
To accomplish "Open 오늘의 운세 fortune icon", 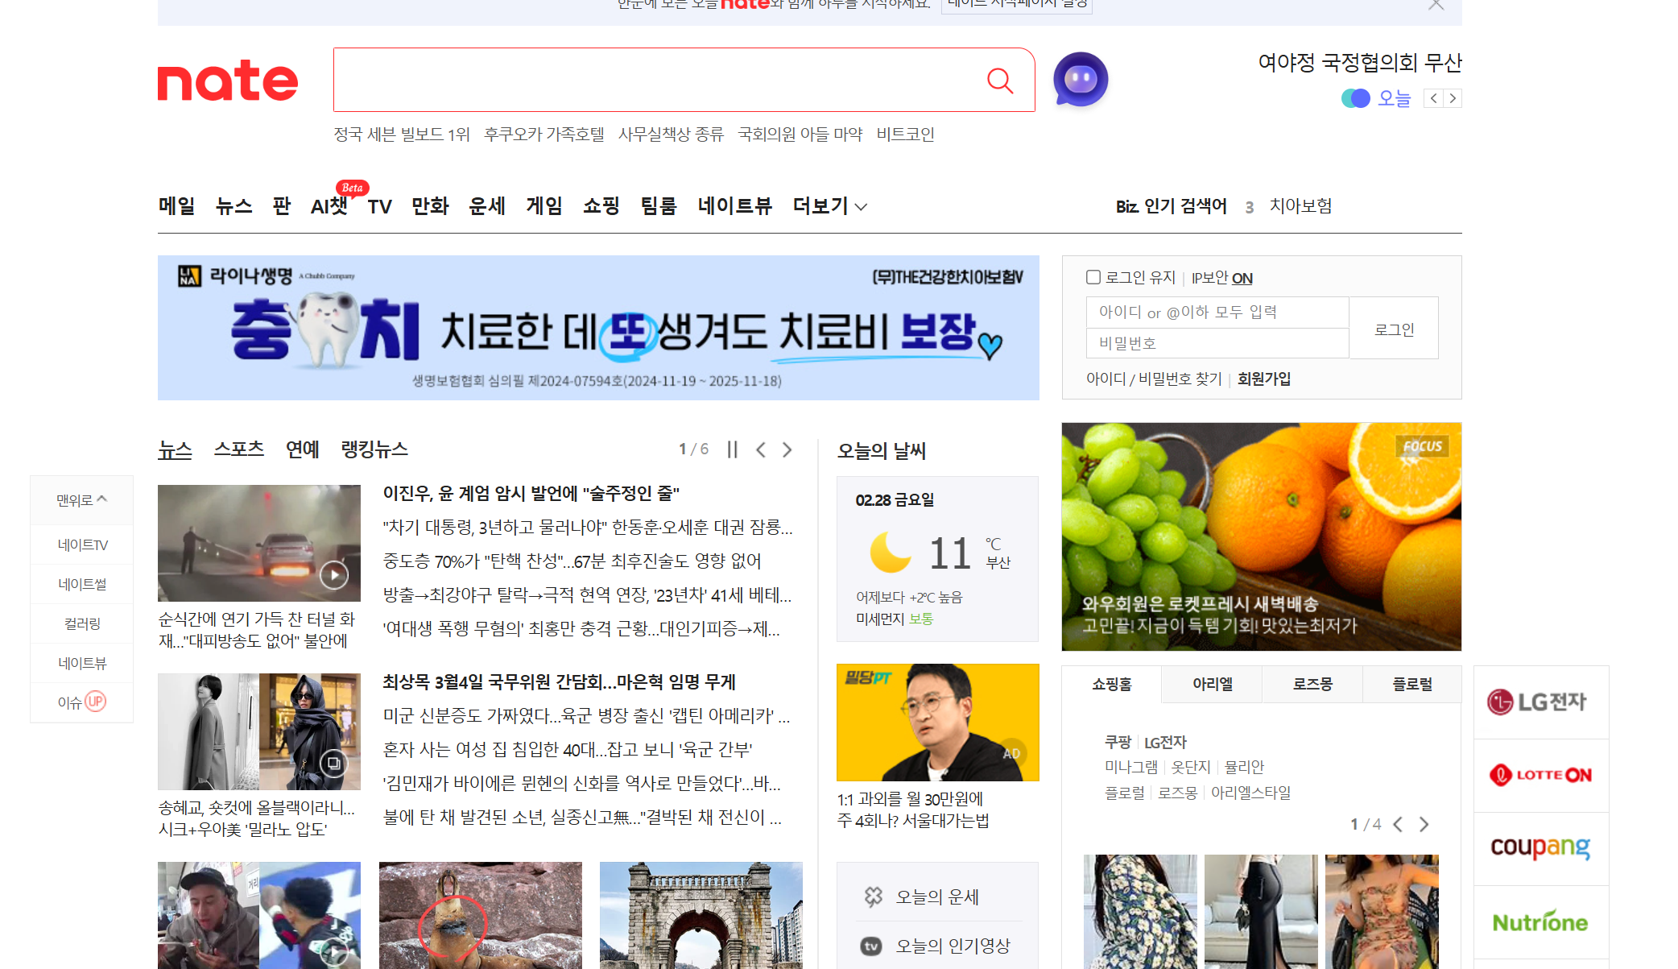I will (x=874, y=897).
